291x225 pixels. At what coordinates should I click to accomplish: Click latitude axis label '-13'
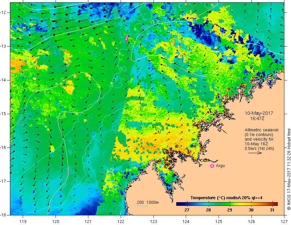(4, 46)
